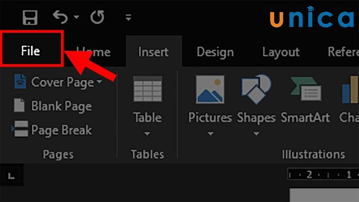This screenshot has width=359, height=202.
Task: Expand Customize Quick Access Toolbar dropdown
Action: (x=128, y=18)
